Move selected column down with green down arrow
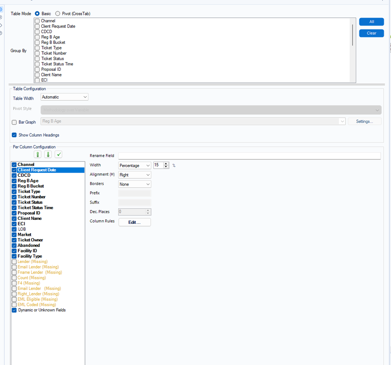391x365 pixels. 48,154
